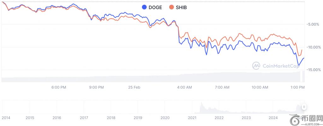Click the SHIB legend label text

pos(181,7)
